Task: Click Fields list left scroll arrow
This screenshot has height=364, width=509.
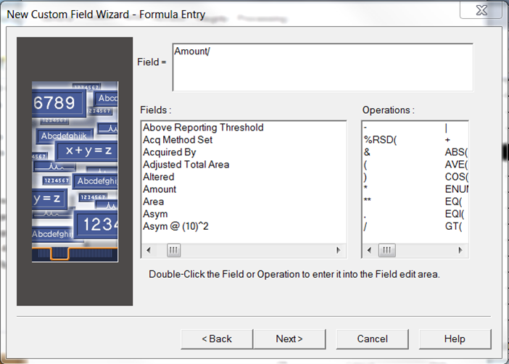Action: point(149,250)
